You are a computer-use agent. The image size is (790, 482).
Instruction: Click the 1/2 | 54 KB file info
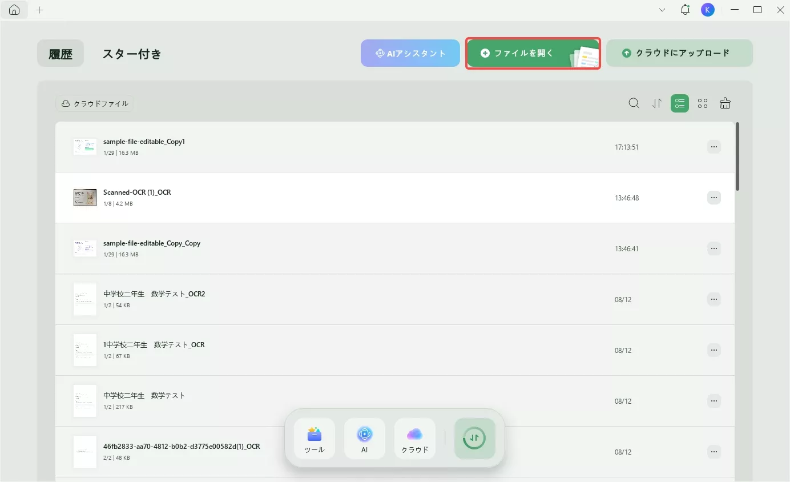pos(116,306)
